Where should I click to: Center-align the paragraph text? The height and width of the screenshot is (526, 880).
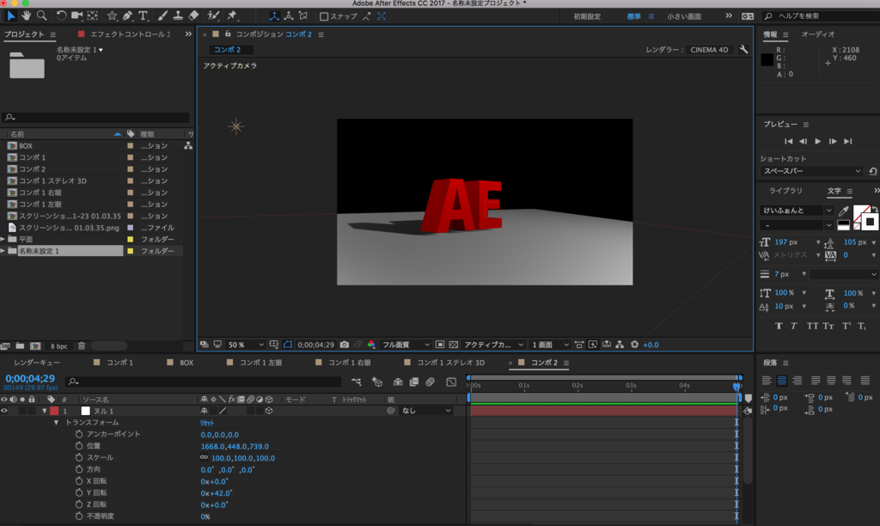click(x=782, y=381)
